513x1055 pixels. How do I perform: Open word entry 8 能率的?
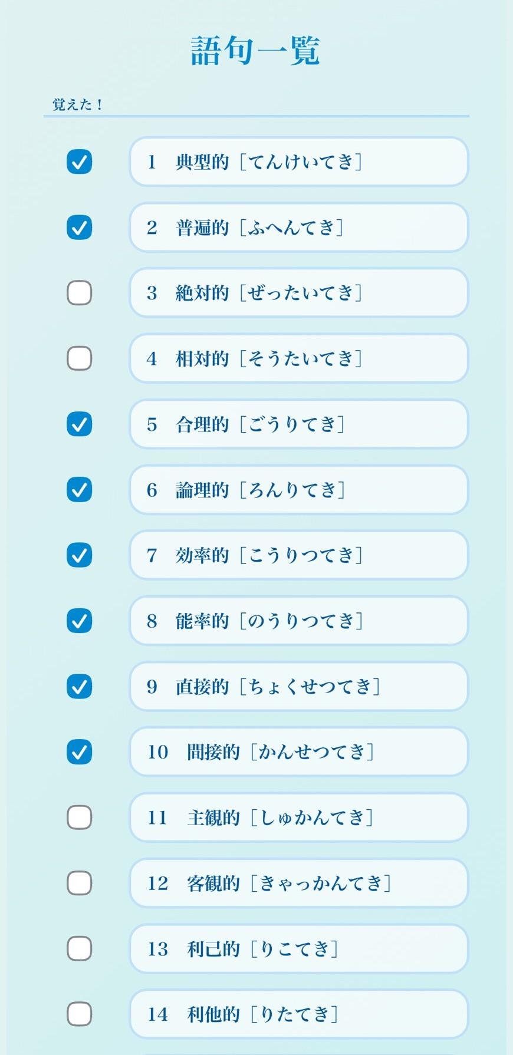click(x=298, y=621)
